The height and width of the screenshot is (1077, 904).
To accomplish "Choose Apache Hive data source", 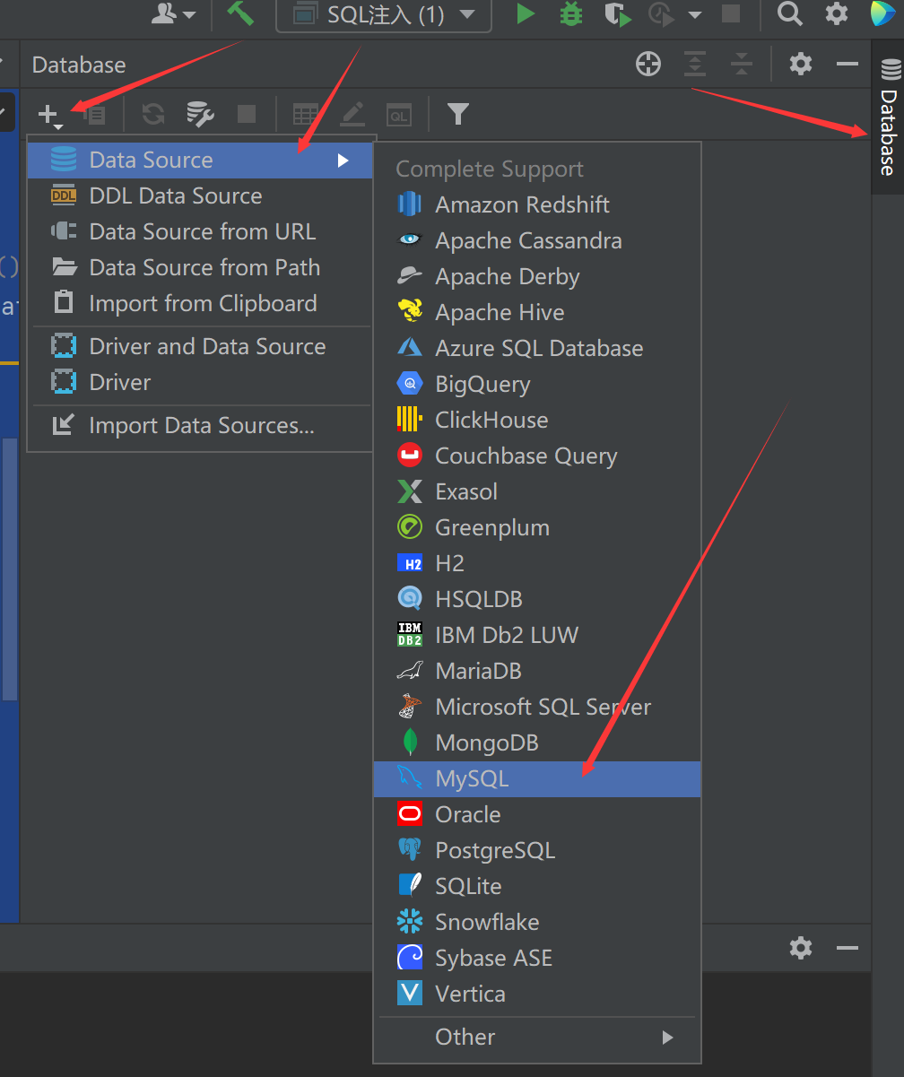I will (x=537, y=313).
